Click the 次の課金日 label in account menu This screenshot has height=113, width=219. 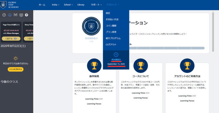tap(116, 60)
